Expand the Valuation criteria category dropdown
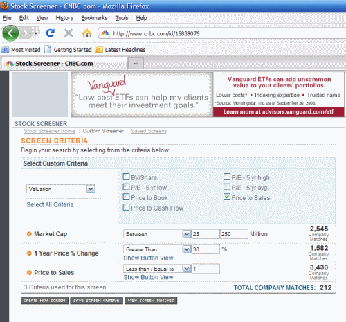 point(61,189)
